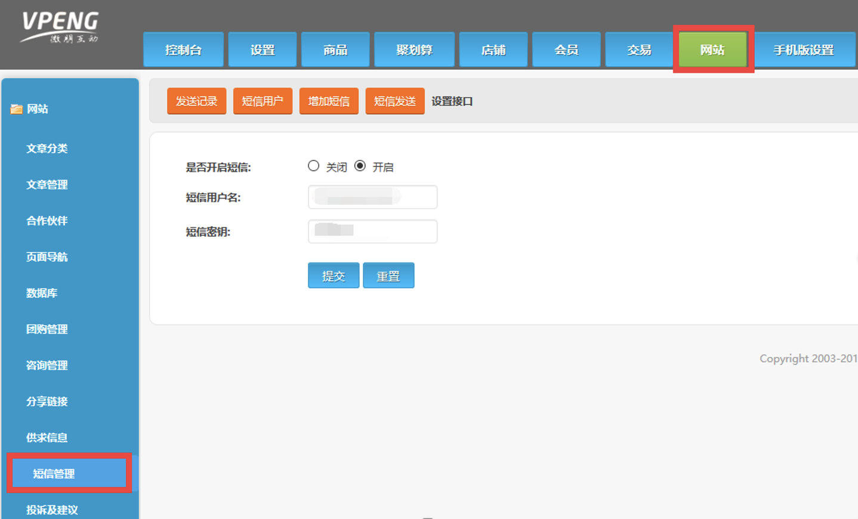The width and height of the screenshot is (858, 519).
Task: Open 数据库 from the sidebar
Action: pos(42,293)
